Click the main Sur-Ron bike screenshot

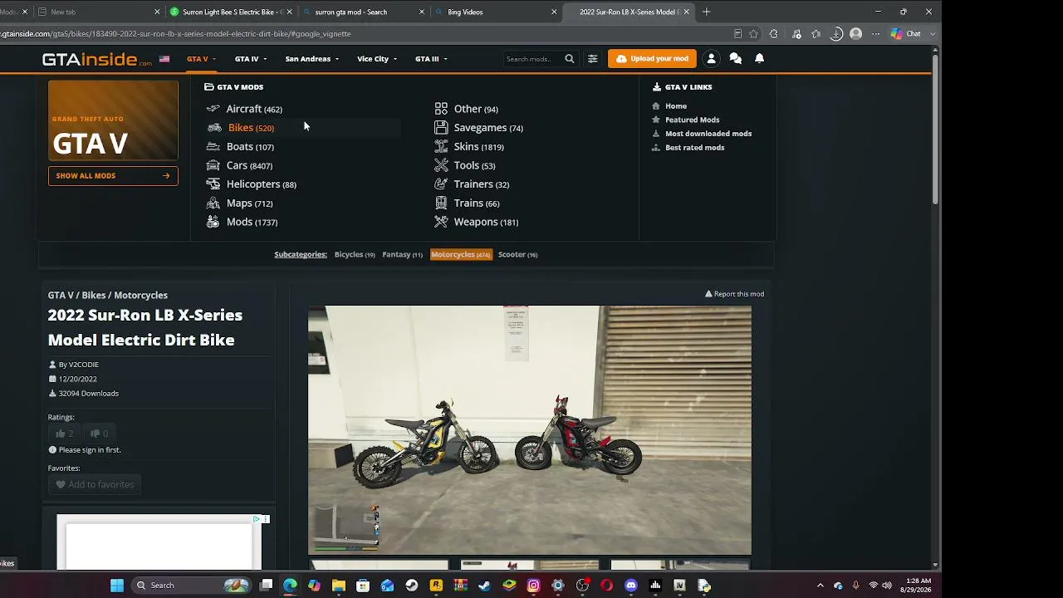530,430
